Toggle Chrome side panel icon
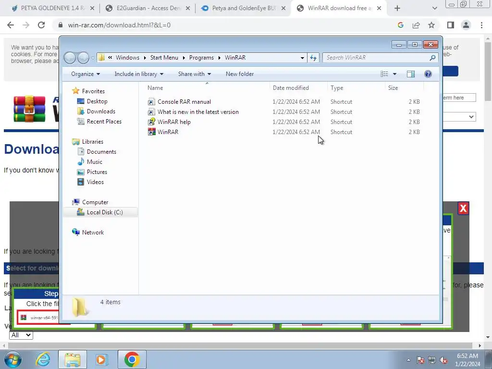 [451, 25]
